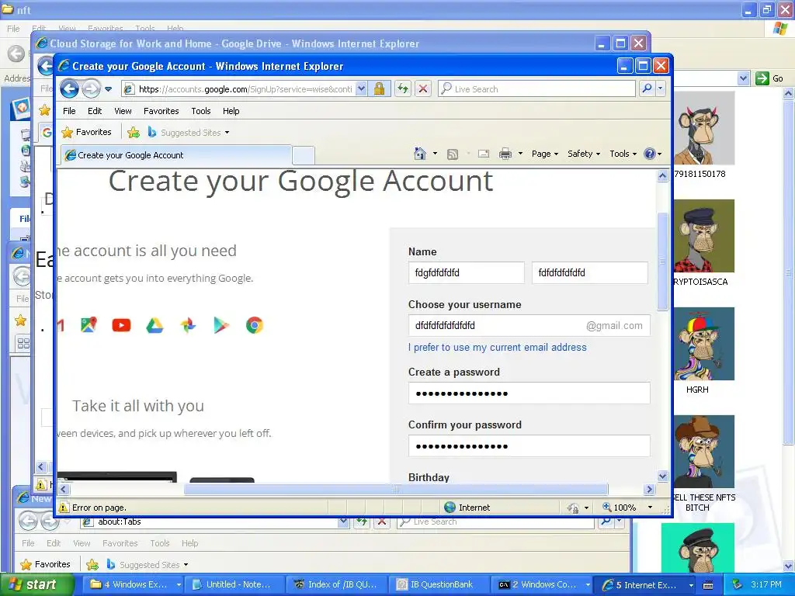Click the Go button in nft window

tap(769, 78)
